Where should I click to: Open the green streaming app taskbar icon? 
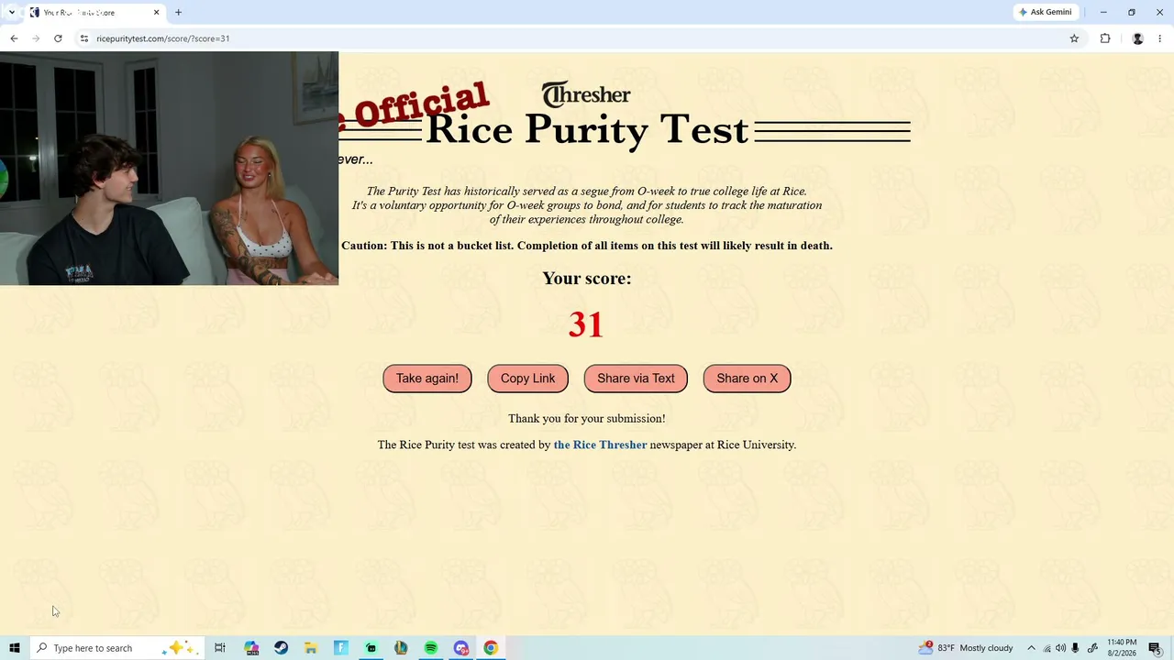pos(371,648)
